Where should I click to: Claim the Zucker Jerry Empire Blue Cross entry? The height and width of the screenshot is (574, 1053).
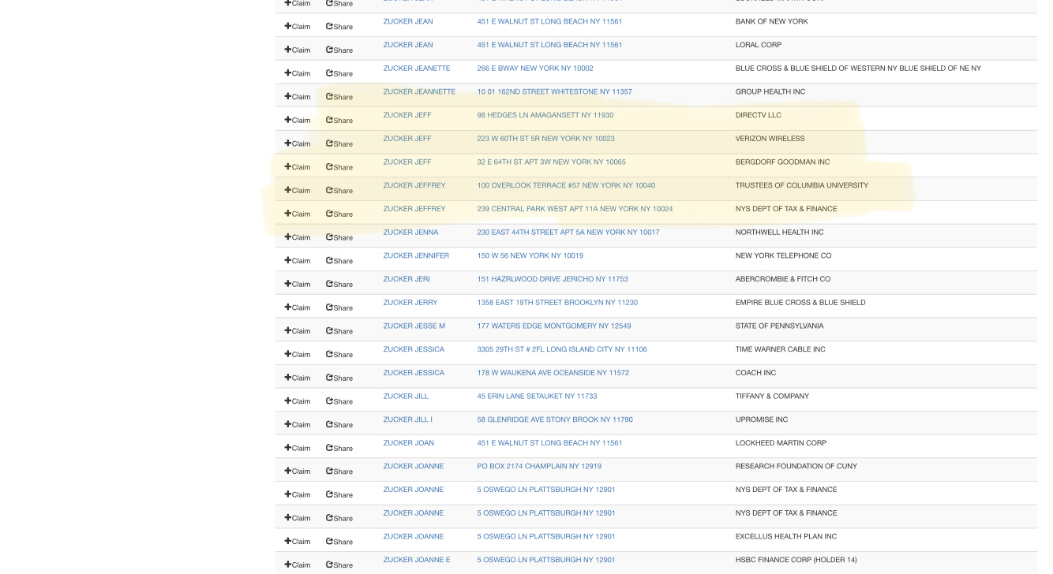coord(298,307)
